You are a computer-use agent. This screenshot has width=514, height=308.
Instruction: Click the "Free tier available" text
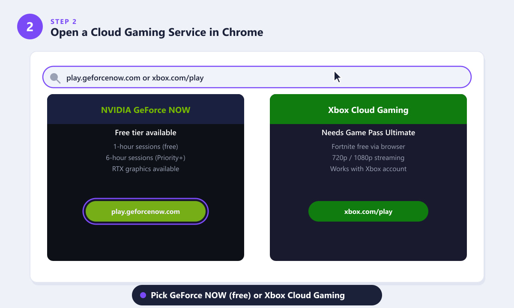tap(146, 133)
